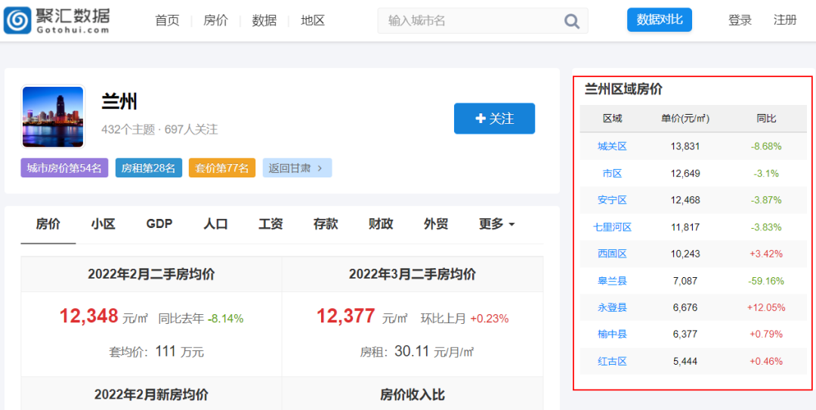
Task: Click 返回甘肃 link
Action: [297, 168]
